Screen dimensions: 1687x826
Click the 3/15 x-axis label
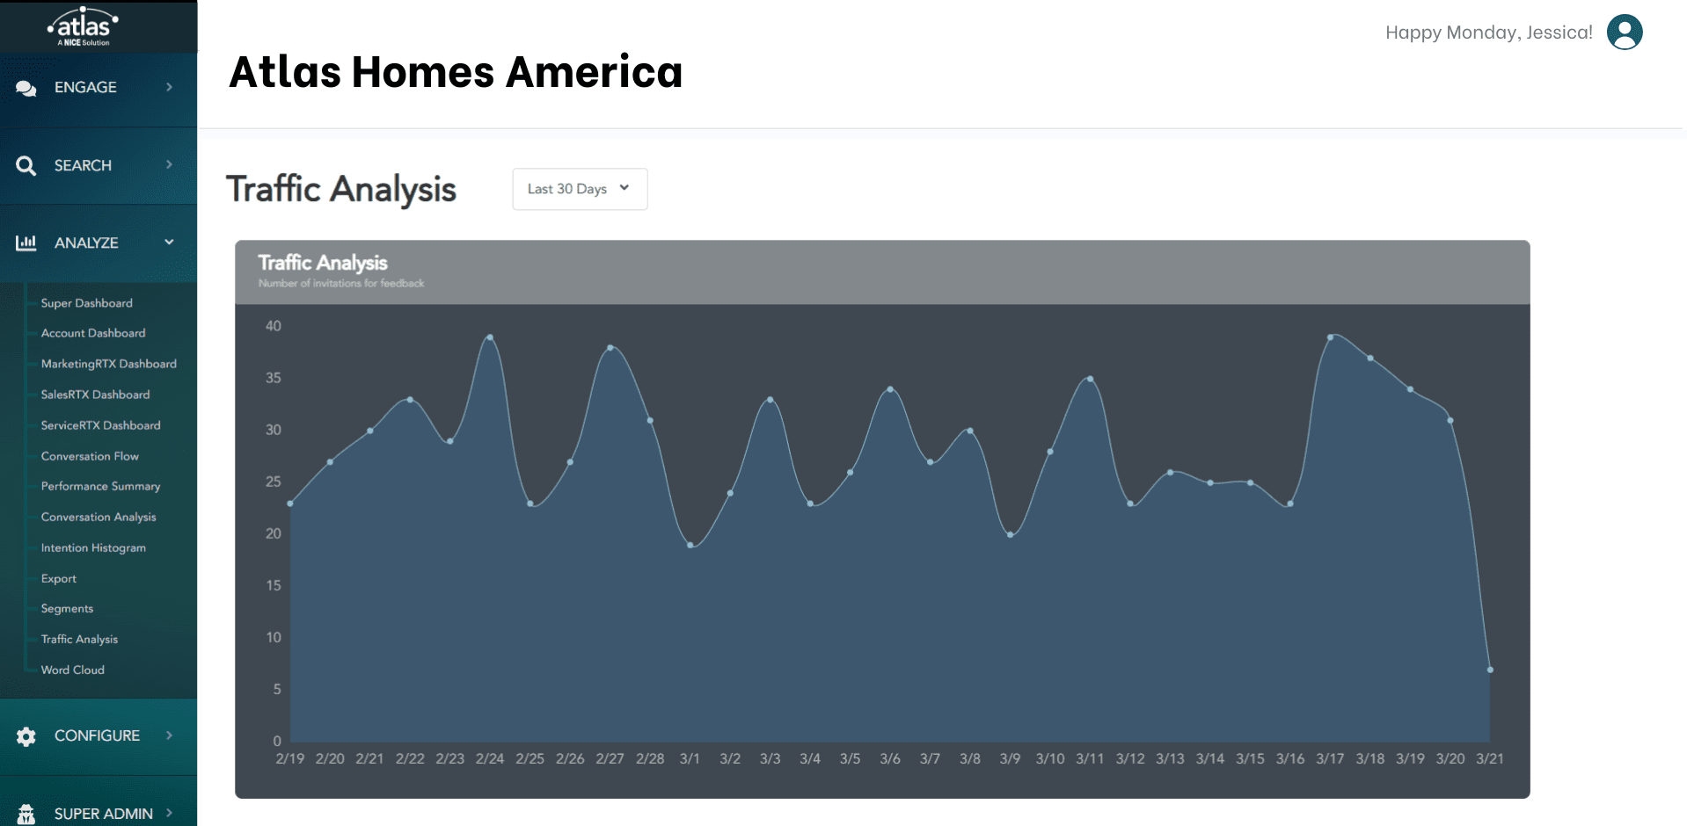tap(1250, 758)
